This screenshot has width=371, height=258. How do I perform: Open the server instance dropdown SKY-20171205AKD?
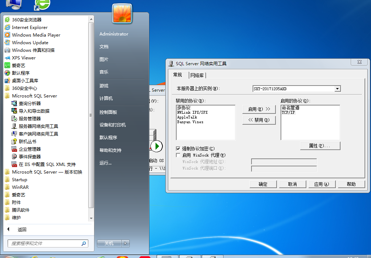point(338,89)
